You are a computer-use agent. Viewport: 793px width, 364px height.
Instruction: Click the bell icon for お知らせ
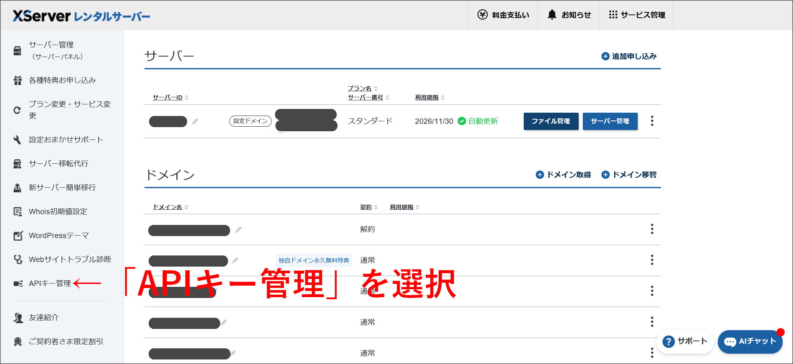[x=552, y=15]
